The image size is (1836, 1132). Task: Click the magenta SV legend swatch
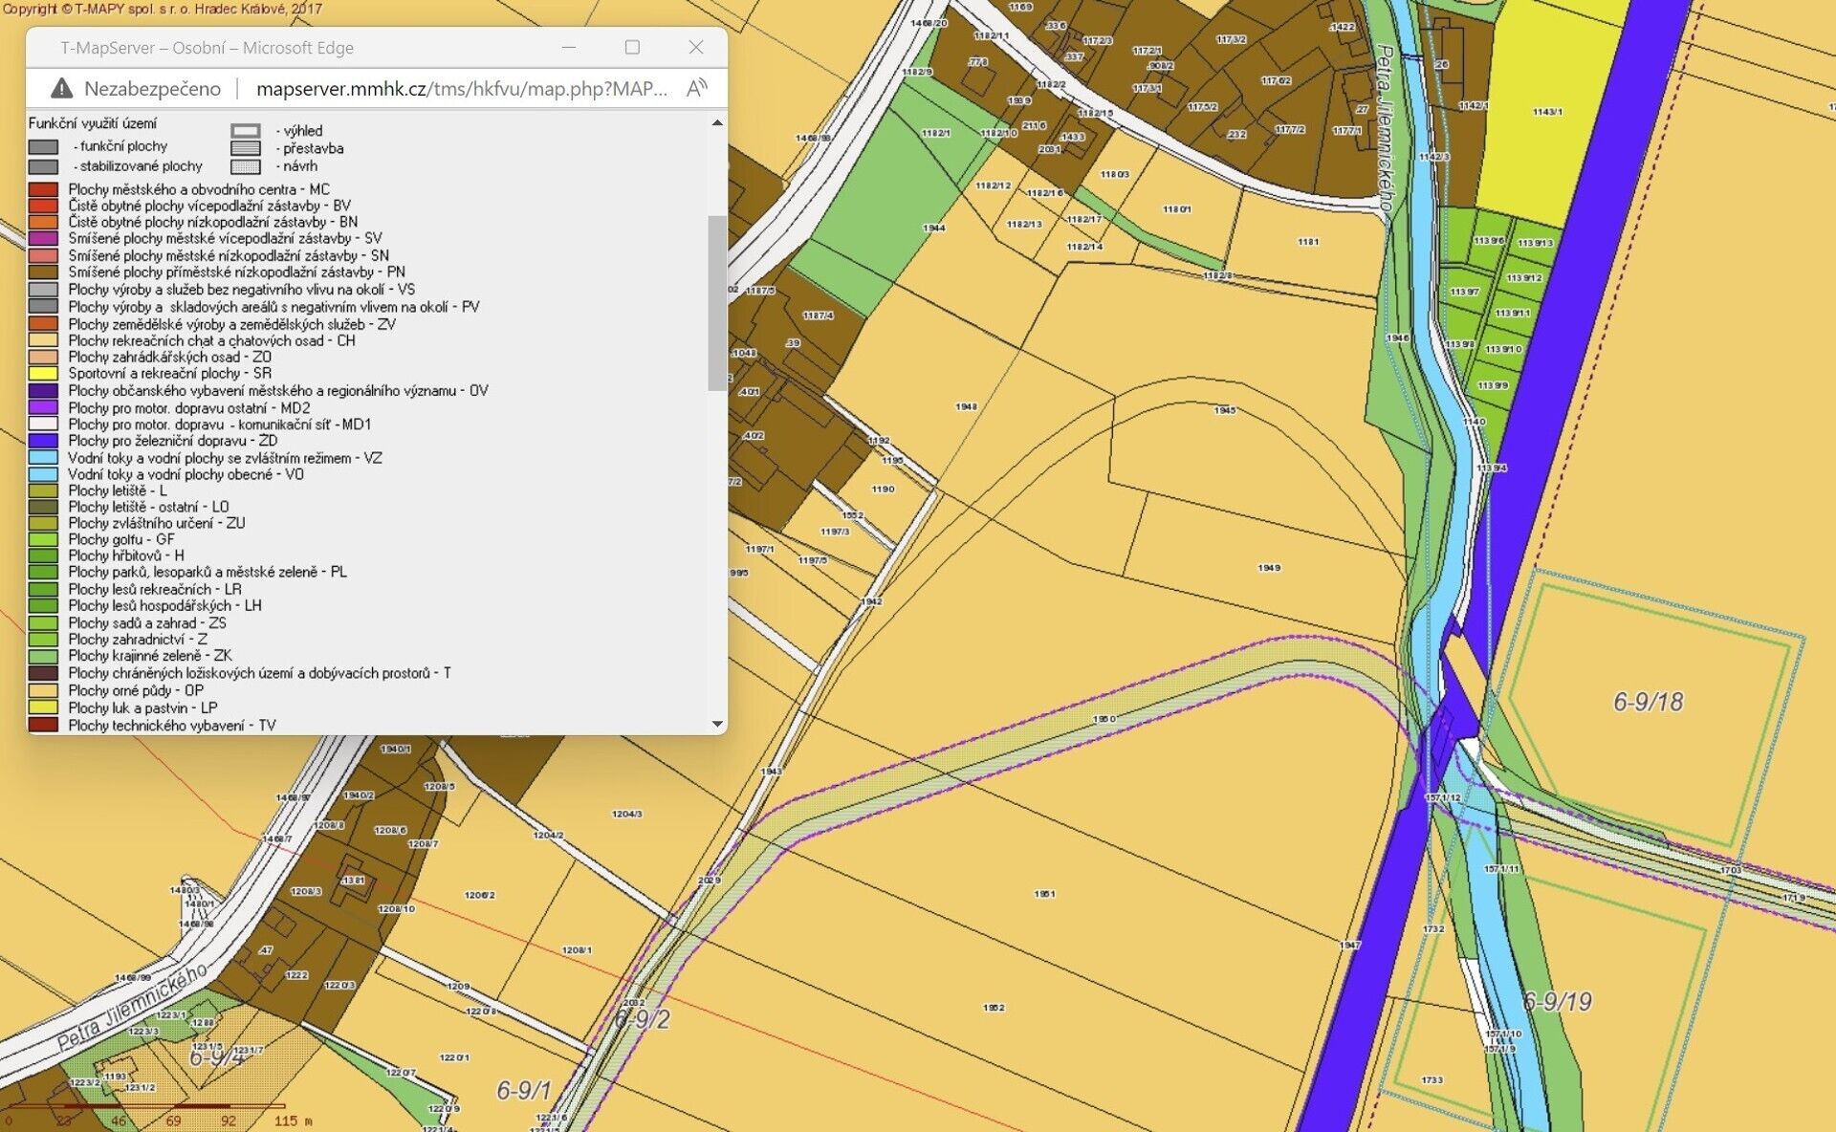[x=43, y=239]
